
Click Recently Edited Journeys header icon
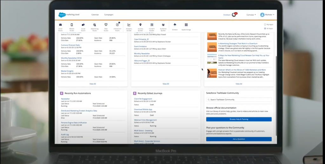click(135, 93)
